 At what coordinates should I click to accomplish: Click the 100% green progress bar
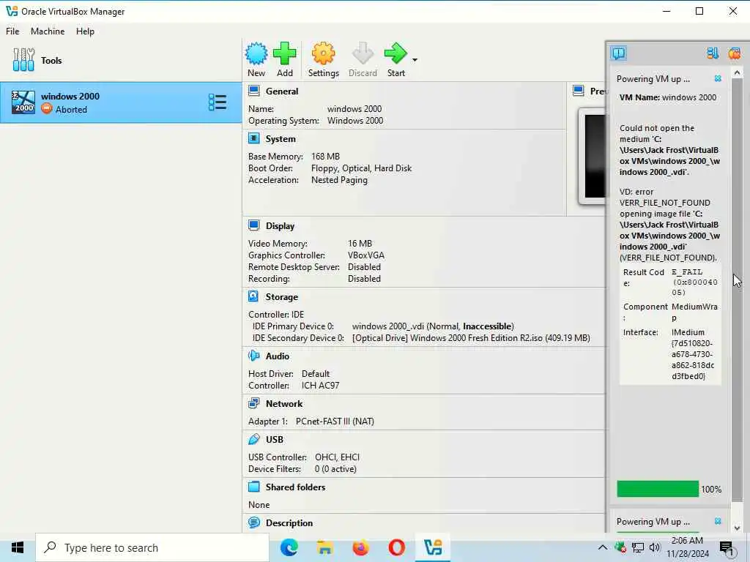click(x=658, y=489)
